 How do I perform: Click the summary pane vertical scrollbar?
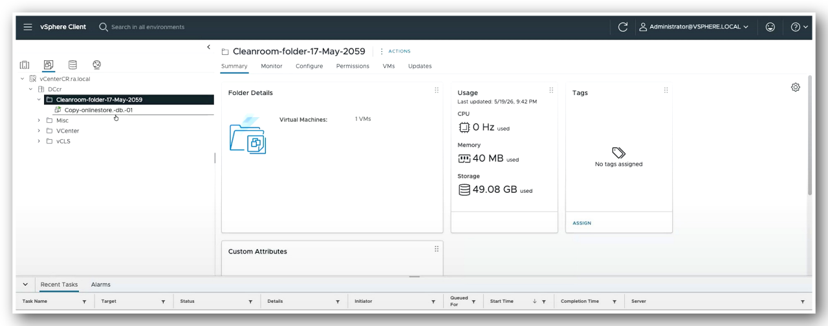pyautogui.click(x=810, y=136)
